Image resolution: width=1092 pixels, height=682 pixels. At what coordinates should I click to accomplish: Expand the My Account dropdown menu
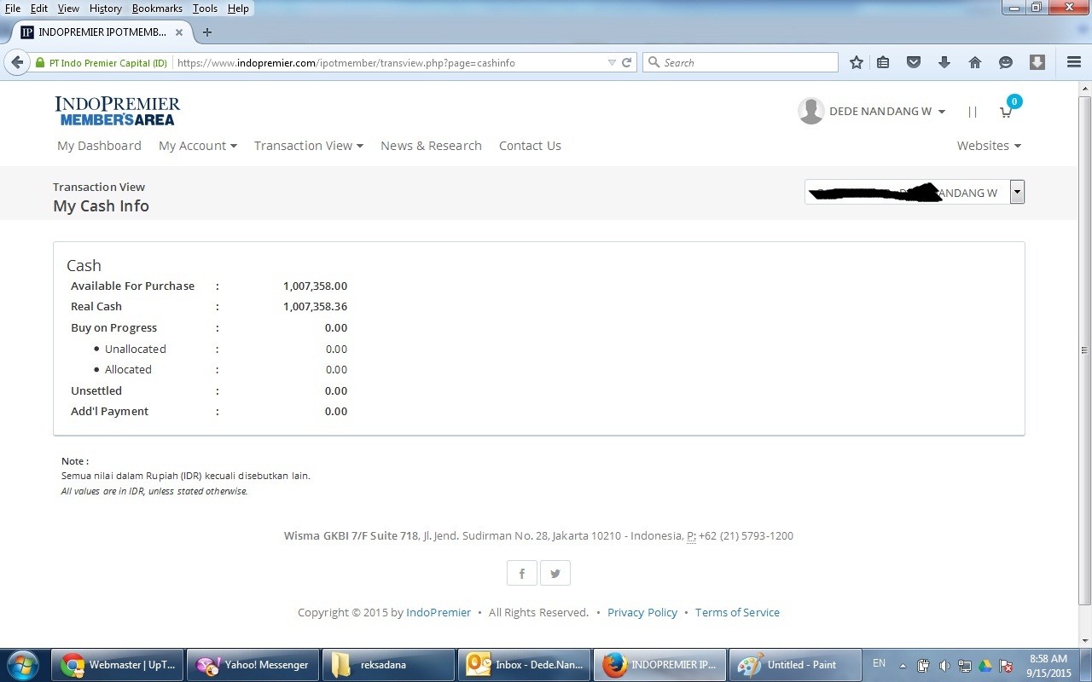tap(198, 146)
